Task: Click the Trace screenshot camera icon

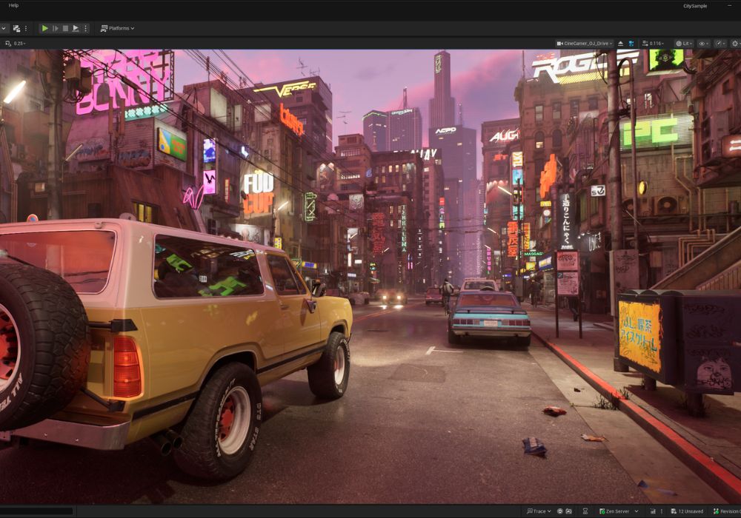Action: (568, 511)
